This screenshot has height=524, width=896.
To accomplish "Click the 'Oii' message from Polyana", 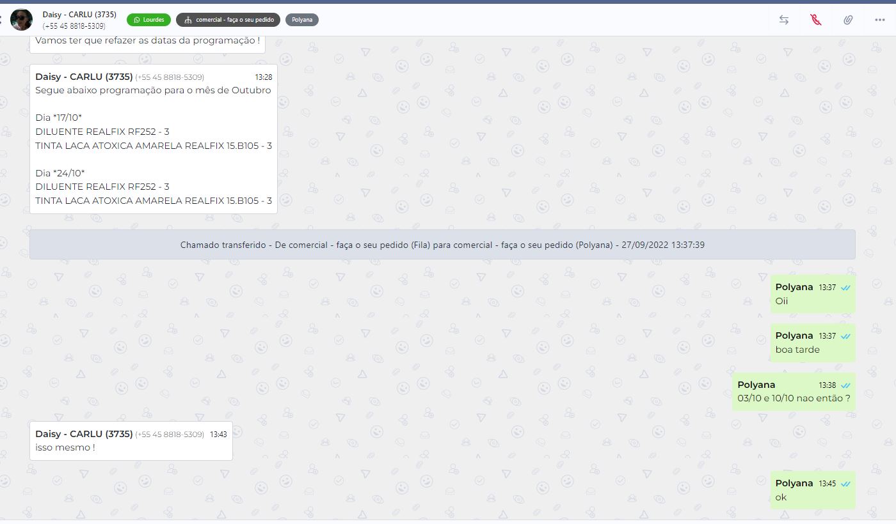I will coord(812,294).
